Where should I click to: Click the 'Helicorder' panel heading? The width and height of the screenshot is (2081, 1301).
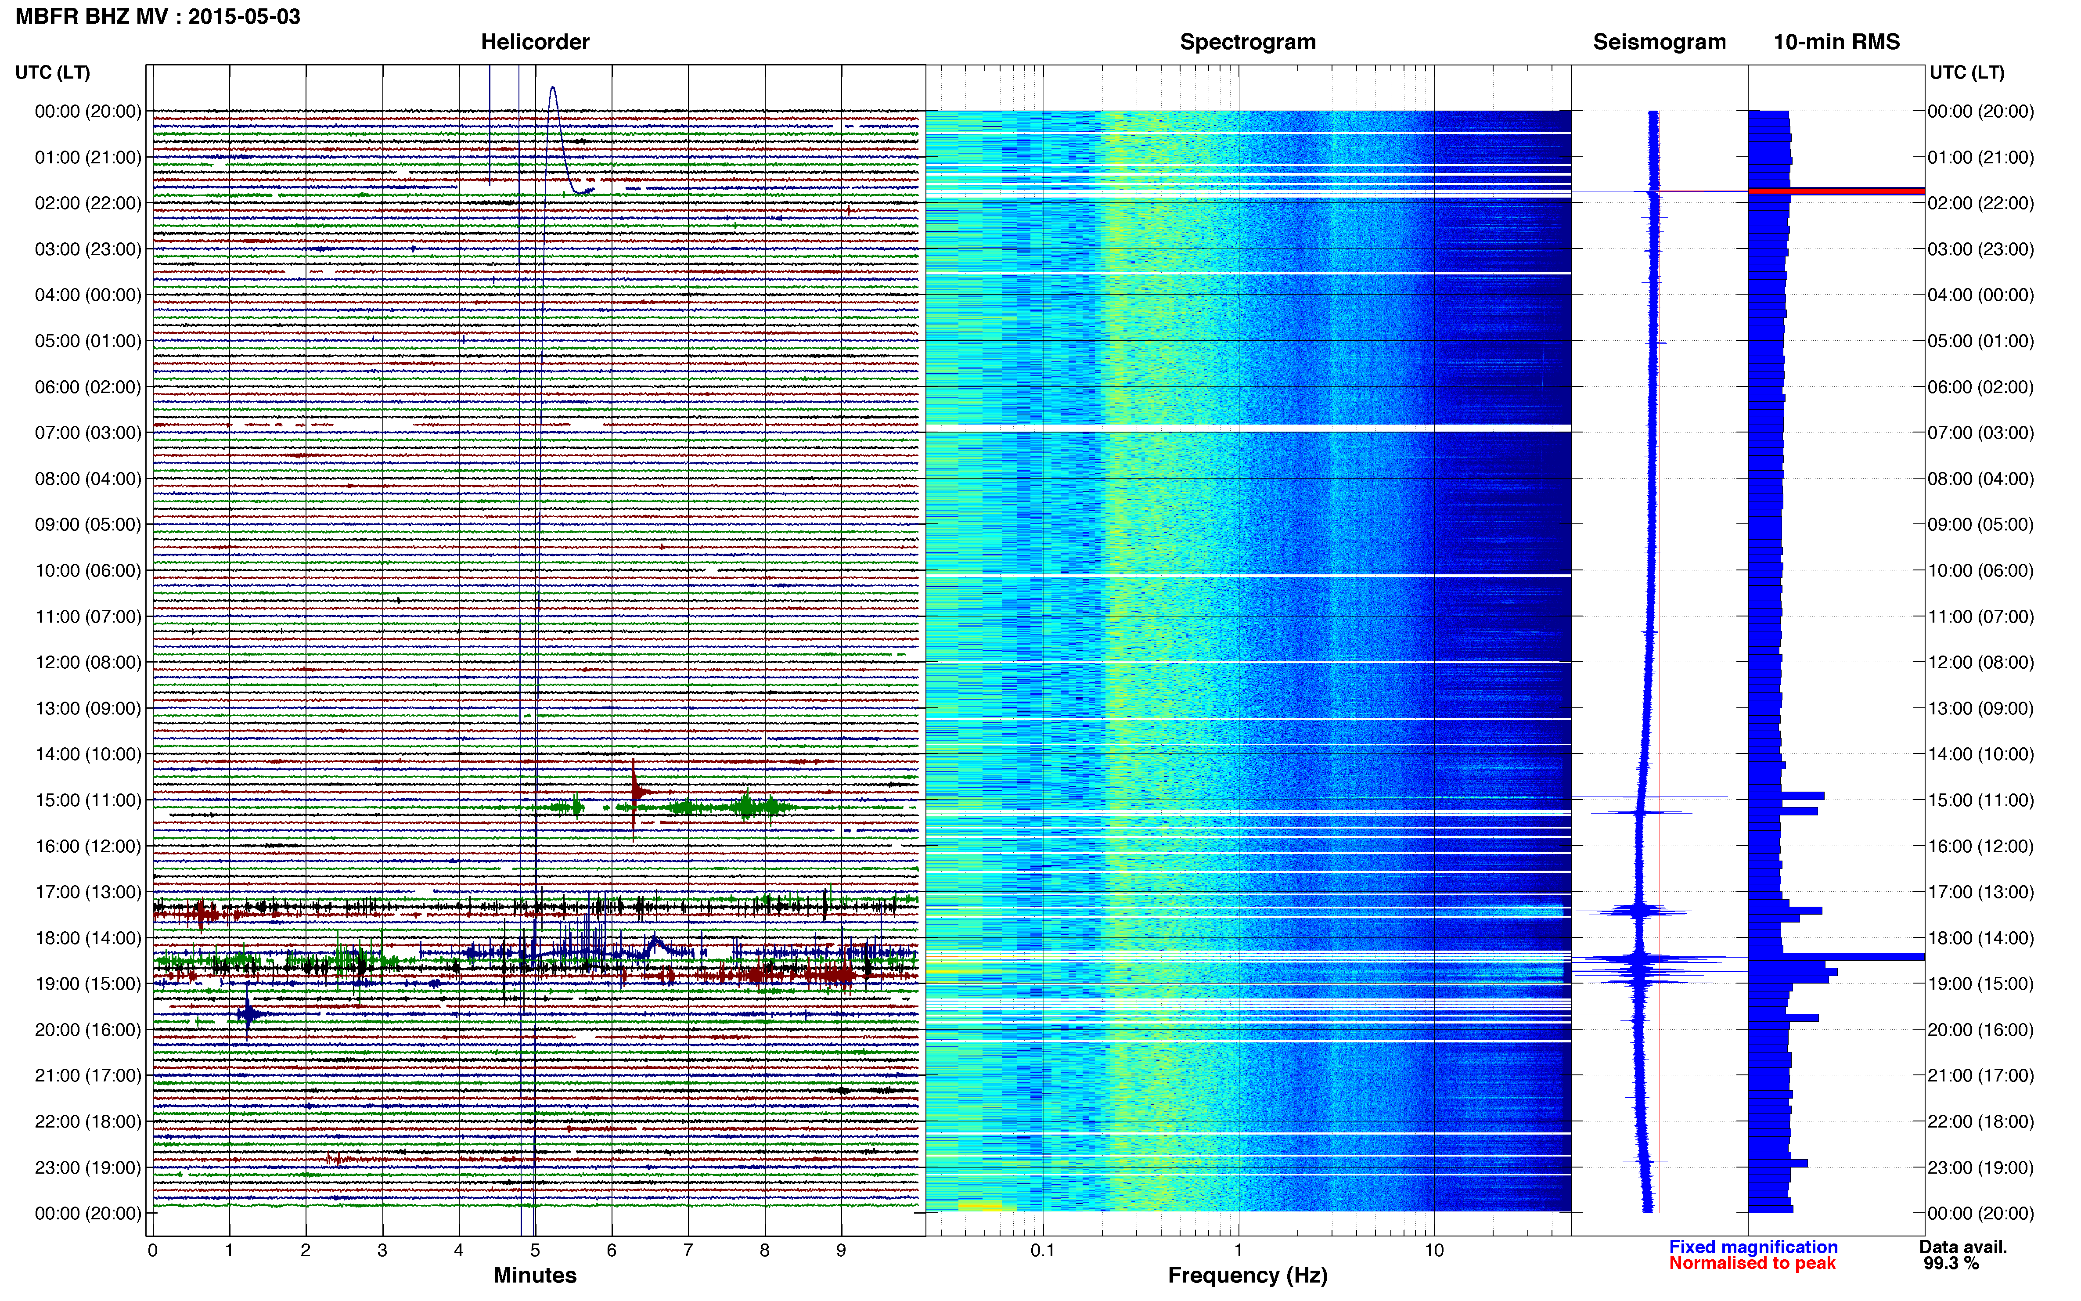tap(535, 42)
